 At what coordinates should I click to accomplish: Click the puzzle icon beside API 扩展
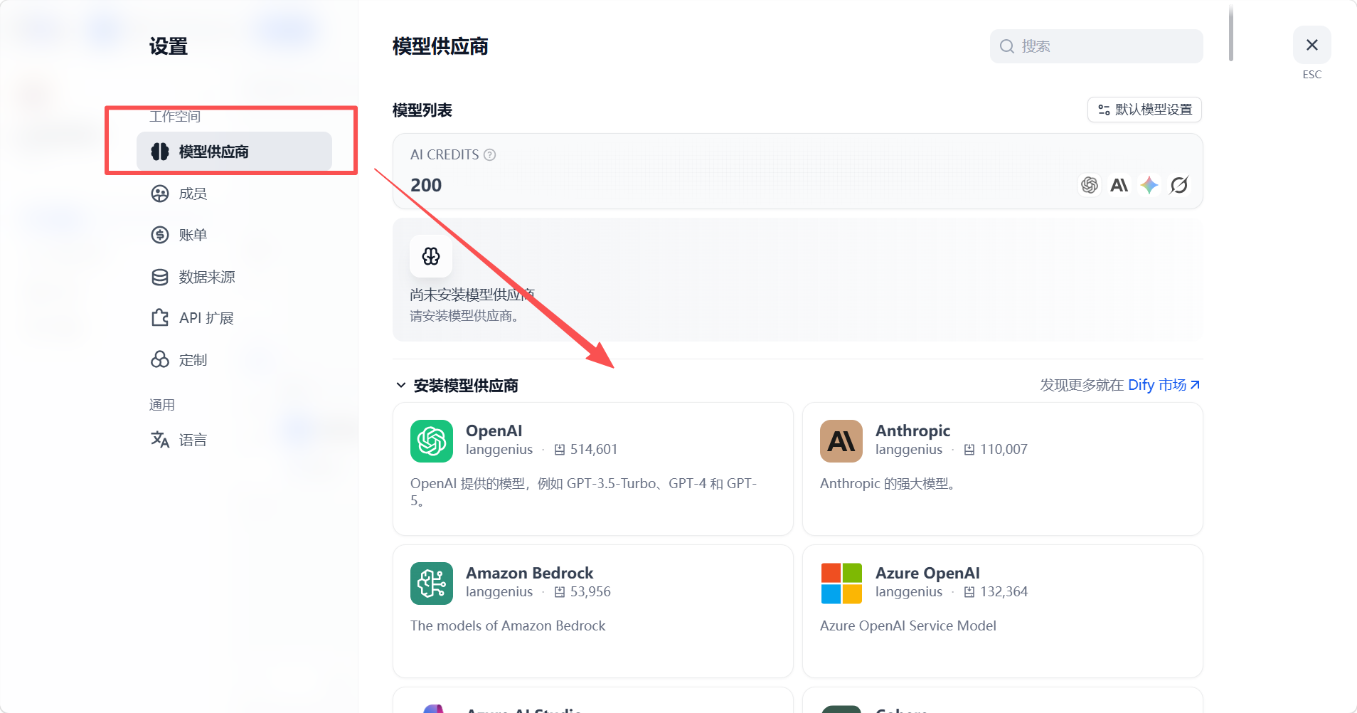160,317
